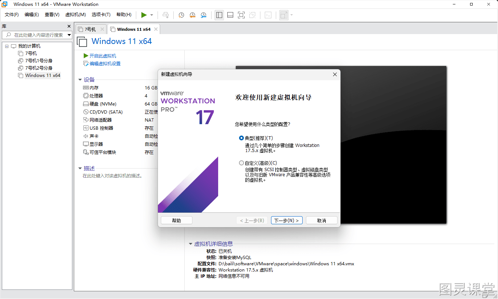Viewport: 498px width, 299px height.
Task: Click the VM description text field
Action: click(x=112, y=176)
